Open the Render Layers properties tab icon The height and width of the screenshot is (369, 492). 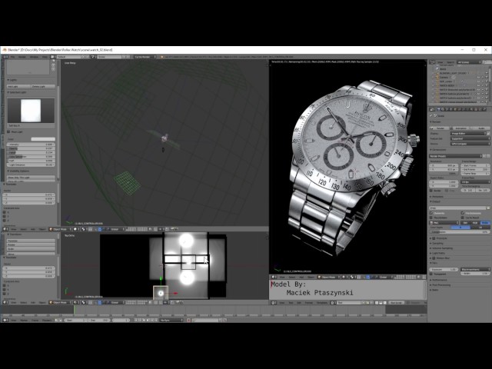[x=443, y=109]
